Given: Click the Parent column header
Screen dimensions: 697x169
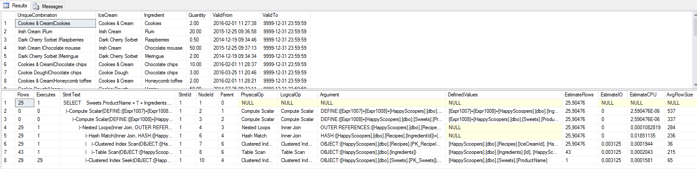Looking at the screenshot, I should click(228, 95).
